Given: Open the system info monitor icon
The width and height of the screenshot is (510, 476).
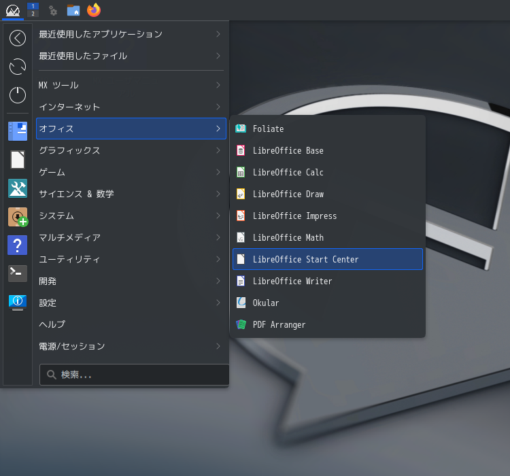Looking at the screenshot, I should coord(18,302).
